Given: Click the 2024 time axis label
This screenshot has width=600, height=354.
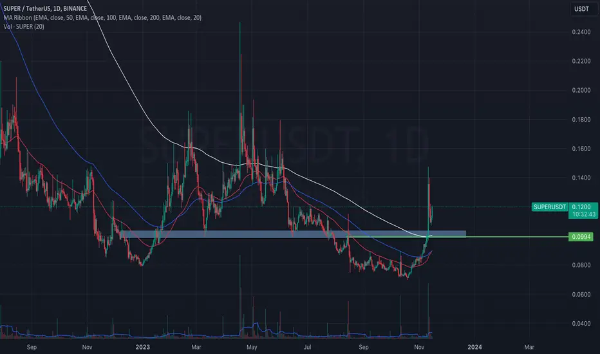Looking at the screenshot, I should click(x=474, y=347).
